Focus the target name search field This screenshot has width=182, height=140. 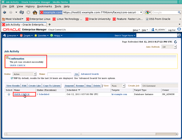coord(157,35)
